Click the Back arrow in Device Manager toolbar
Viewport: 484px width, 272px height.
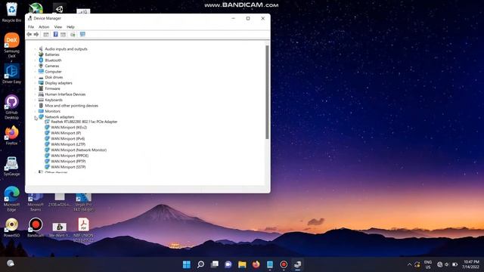pos(29,35)
